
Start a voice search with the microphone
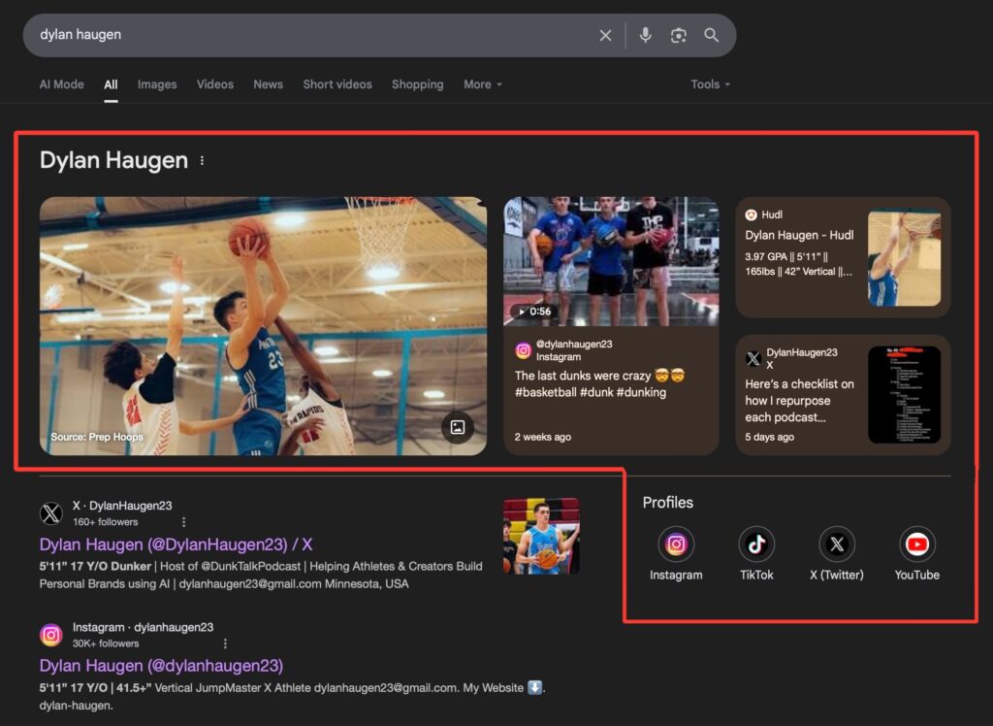coord(645,36)
